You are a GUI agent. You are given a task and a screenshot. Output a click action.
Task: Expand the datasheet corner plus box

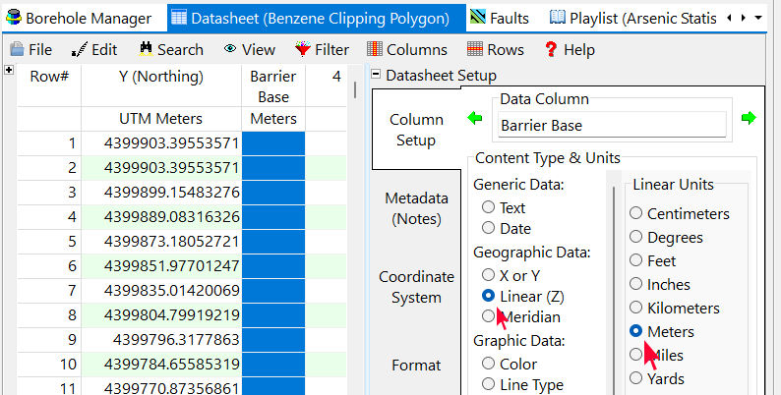[10, 71]
